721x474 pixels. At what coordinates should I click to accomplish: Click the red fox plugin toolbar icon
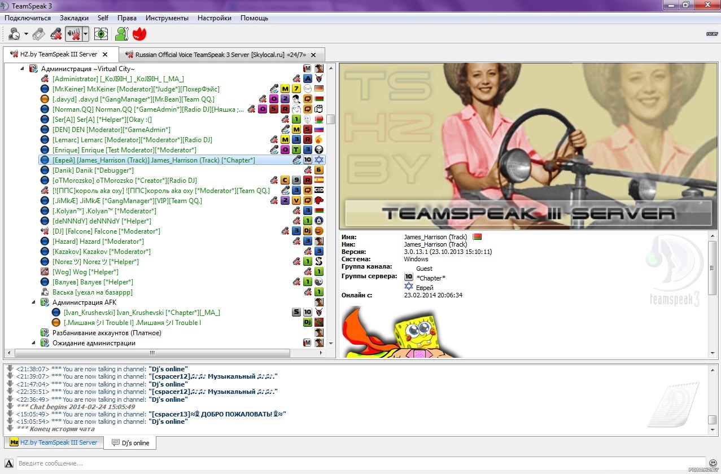tap(139, 34)
